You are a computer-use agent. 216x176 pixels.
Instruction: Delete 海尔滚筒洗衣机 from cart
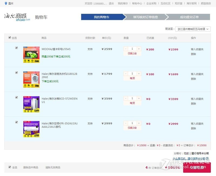point(193,79)
